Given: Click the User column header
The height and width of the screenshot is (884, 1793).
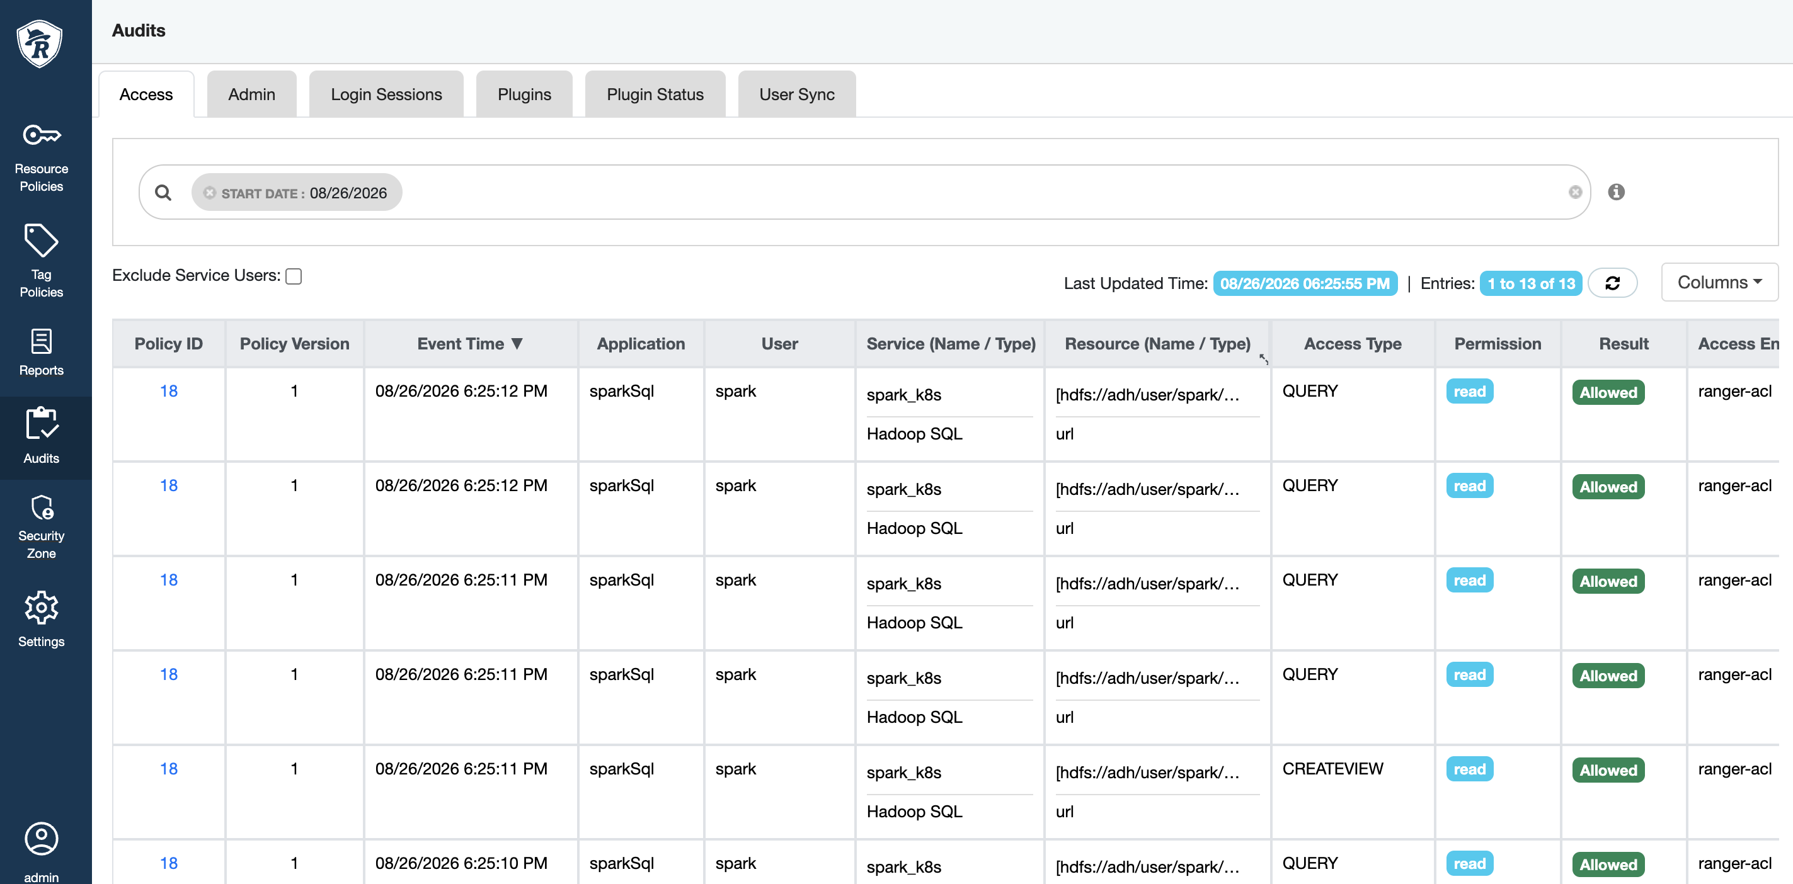Looking at the screenshot, I should pos(779,344).
